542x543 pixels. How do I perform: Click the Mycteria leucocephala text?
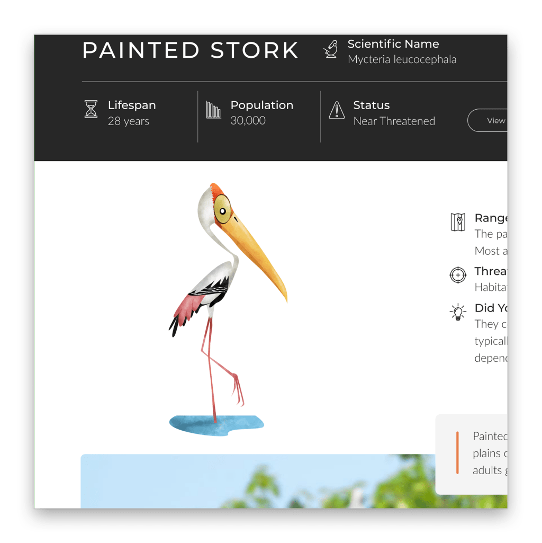pos(402,59)
